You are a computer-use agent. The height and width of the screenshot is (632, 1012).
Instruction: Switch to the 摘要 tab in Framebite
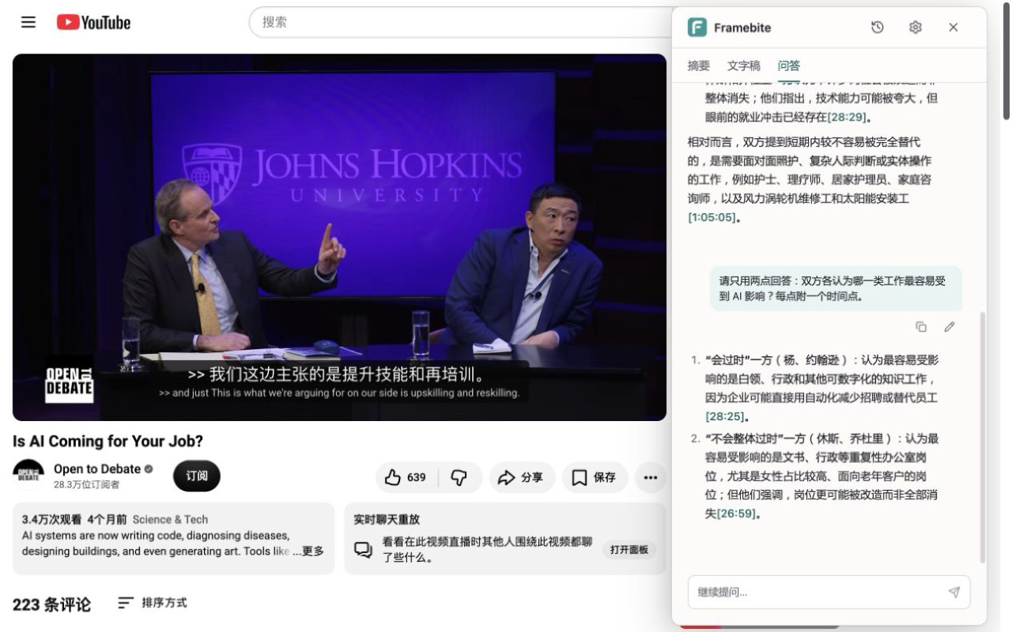click(699, 66)
